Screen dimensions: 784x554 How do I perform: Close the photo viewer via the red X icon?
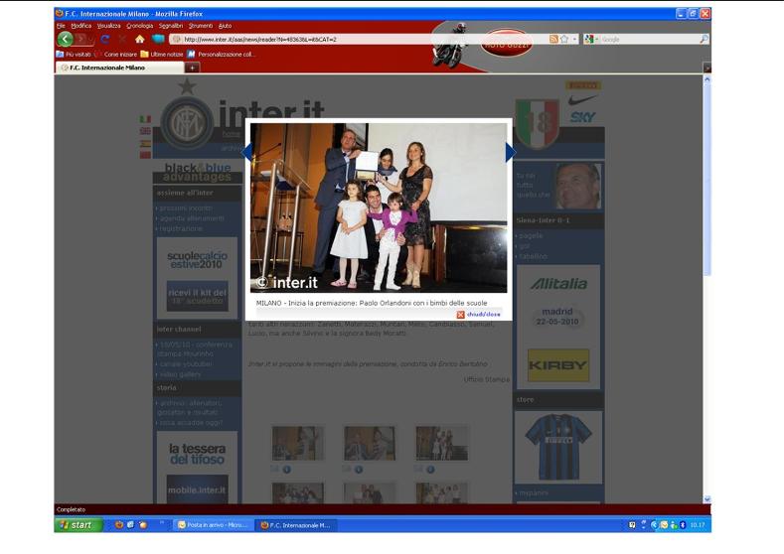point(460,315)
